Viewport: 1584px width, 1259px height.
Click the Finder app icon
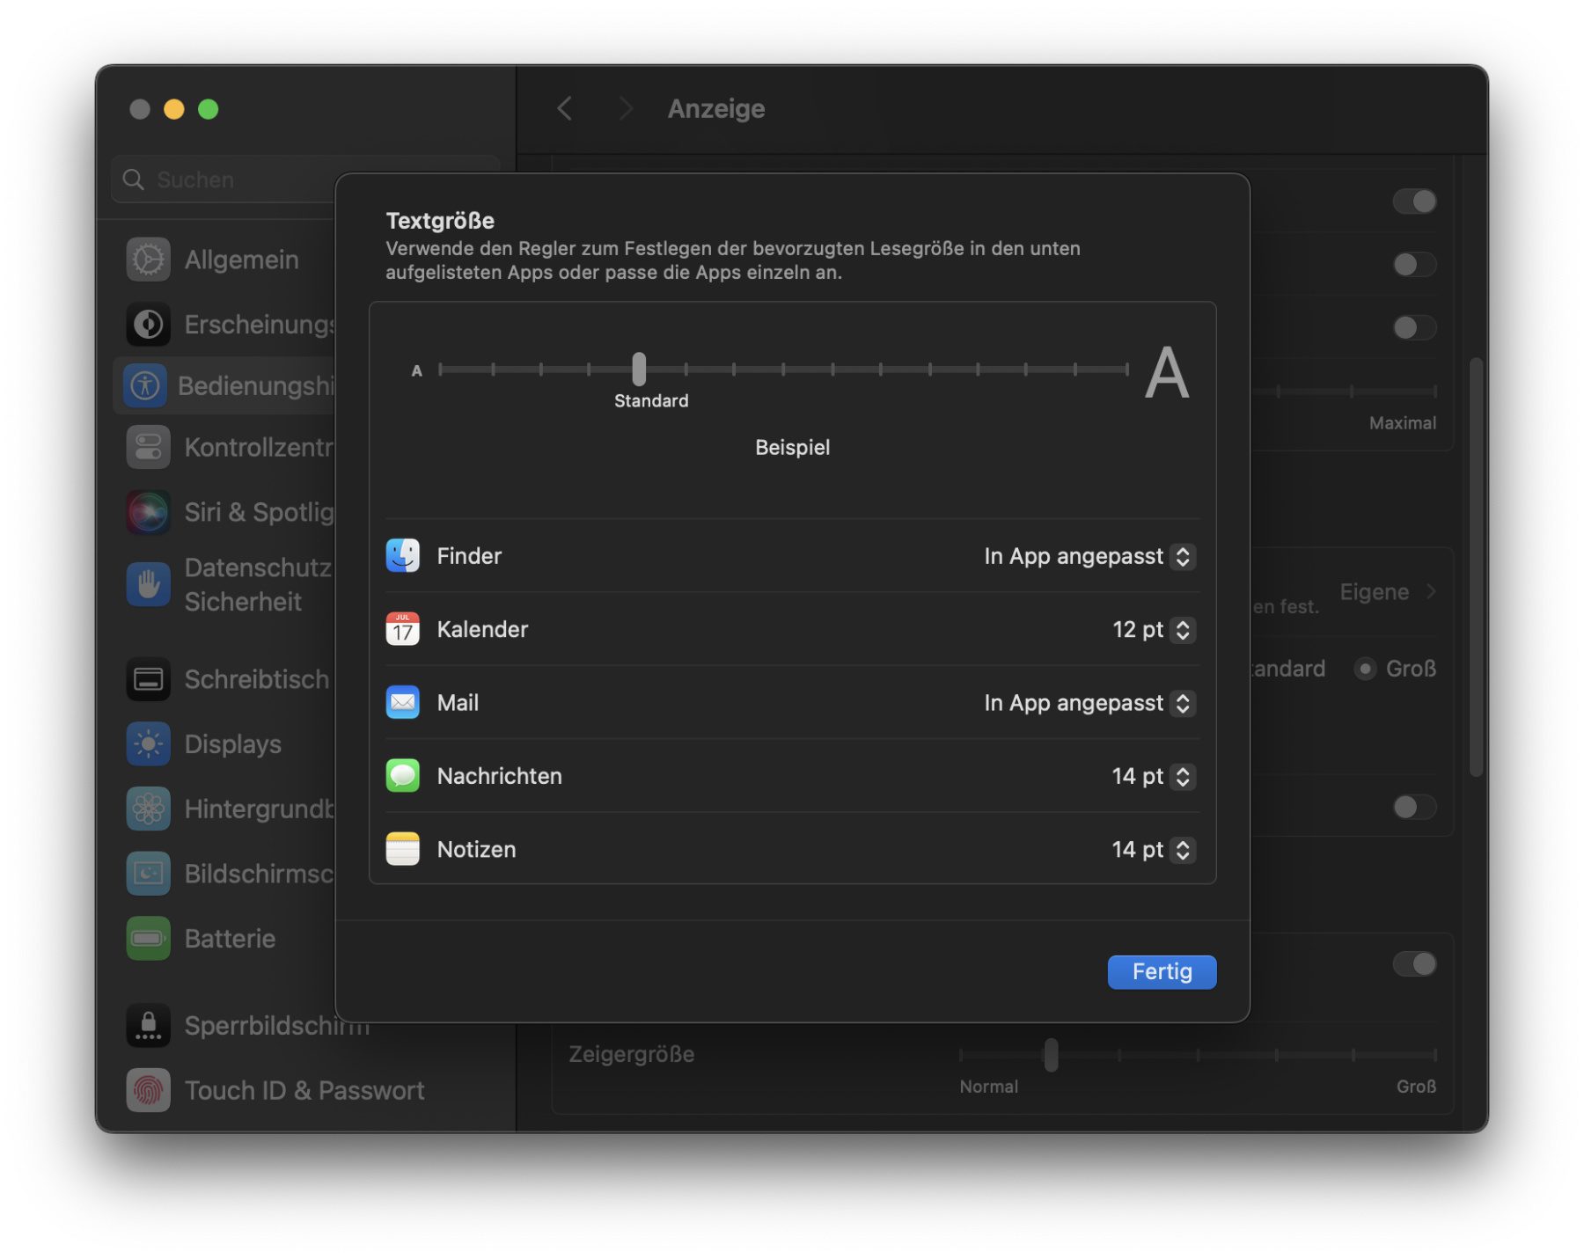click(402, 556)
